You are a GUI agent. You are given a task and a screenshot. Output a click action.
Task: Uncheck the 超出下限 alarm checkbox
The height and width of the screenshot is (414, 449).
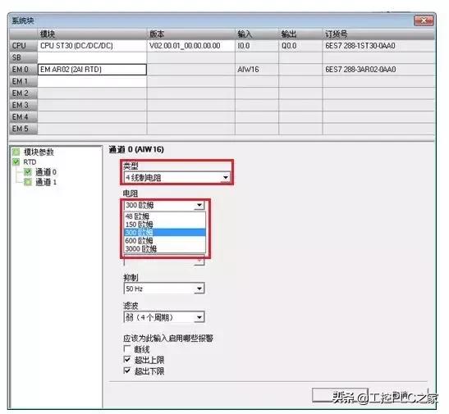coord(127,371)
